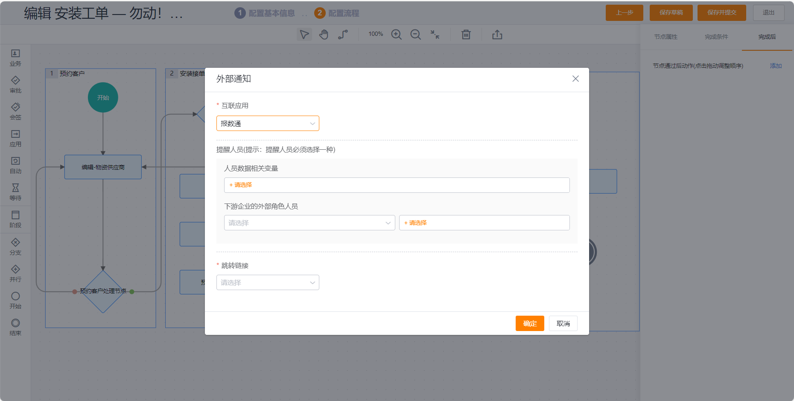Add a 结束 node from sidebar
794x401 pixels.
15,328
